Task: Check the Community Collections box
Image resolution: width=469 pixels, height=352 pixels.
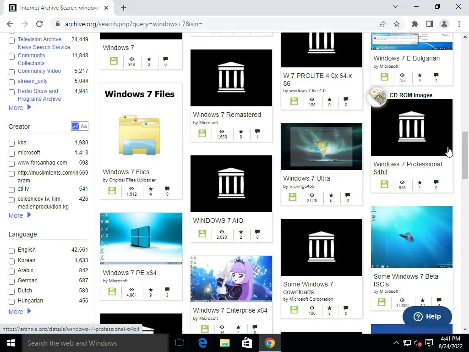Action: pos(11,56)
